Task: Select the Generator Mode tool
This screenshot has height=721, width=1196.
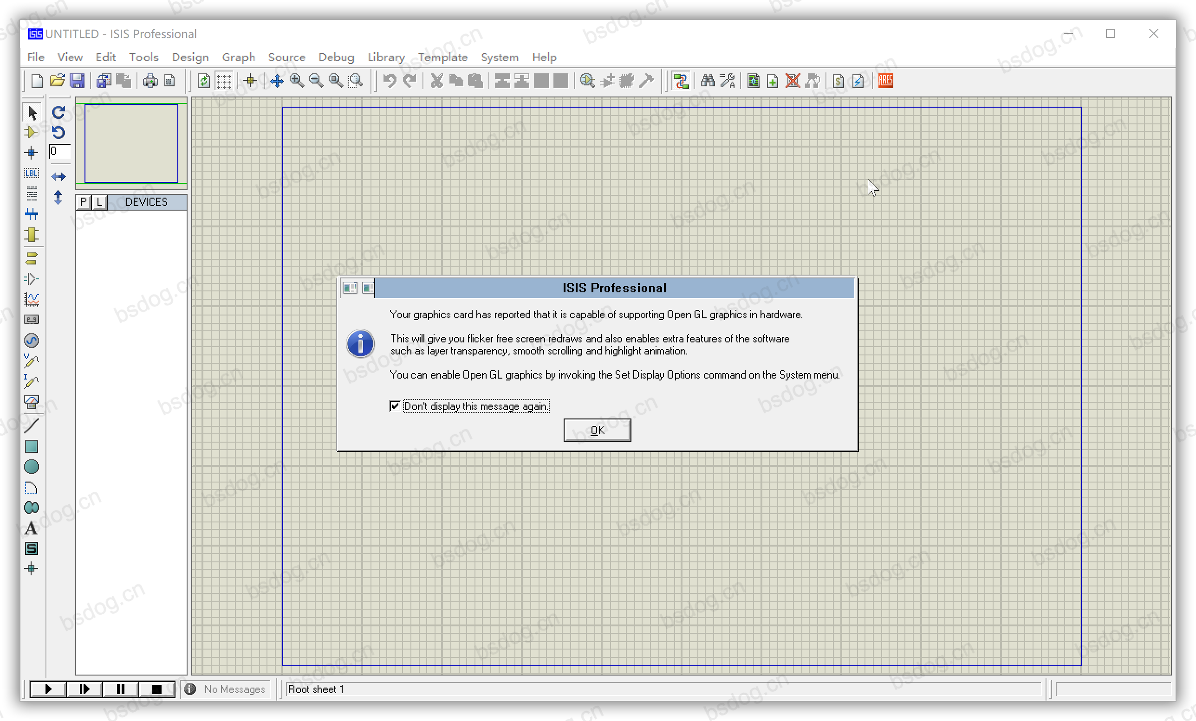Action: tap(32, 341)
